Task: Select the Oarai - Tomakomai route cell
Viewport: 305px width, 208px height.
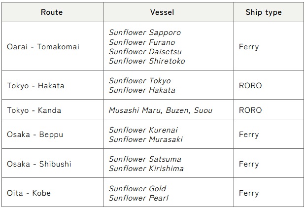Action: (x=43, y=47)
